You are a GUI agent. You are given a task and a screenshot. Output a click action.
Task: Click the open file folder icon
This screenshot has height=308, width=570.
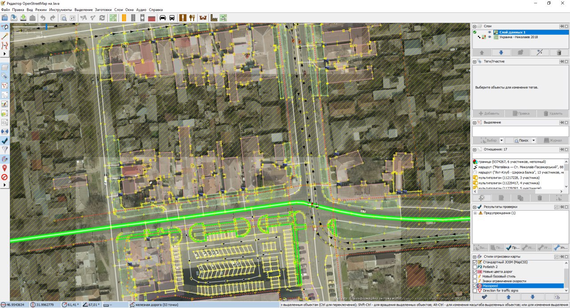pos(5,18)
